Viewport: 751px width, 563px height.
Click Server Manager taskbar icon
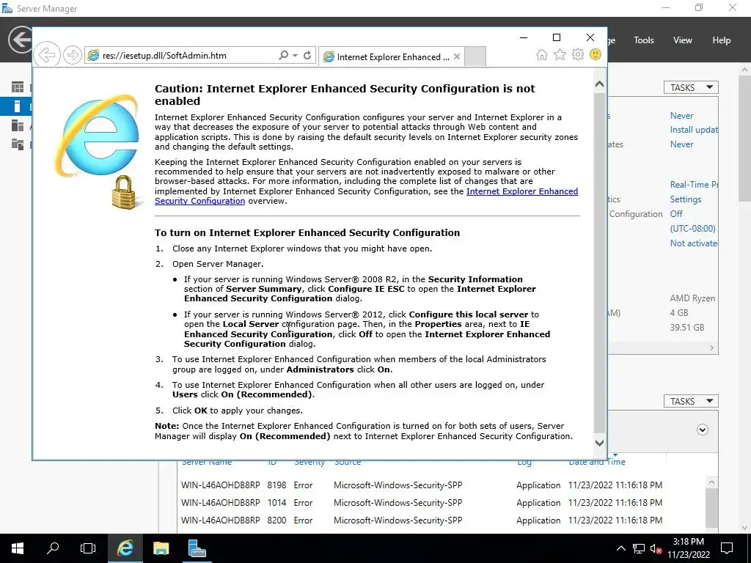click(x=197, y=548)
